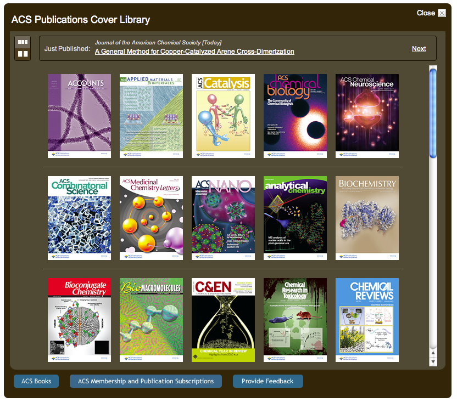Close the Cover Library dialog
Image resolution: width=457 pixels, height=402 pixels.
(x=442, y=13)
